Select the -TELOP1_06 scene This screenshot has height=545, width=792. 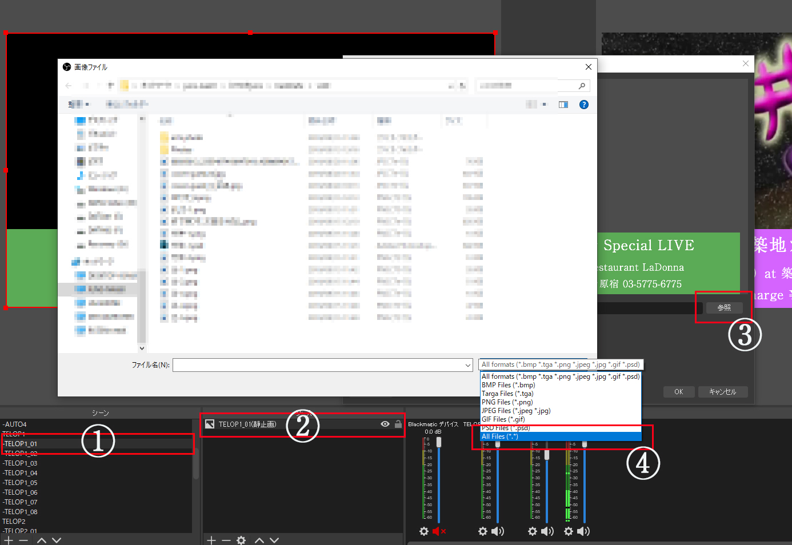97,492
